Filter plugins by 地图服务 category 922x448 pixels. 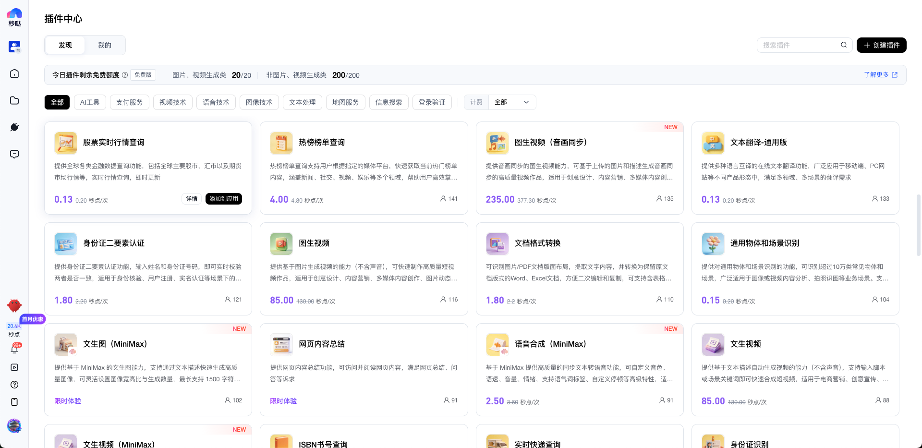pos(345,102)
